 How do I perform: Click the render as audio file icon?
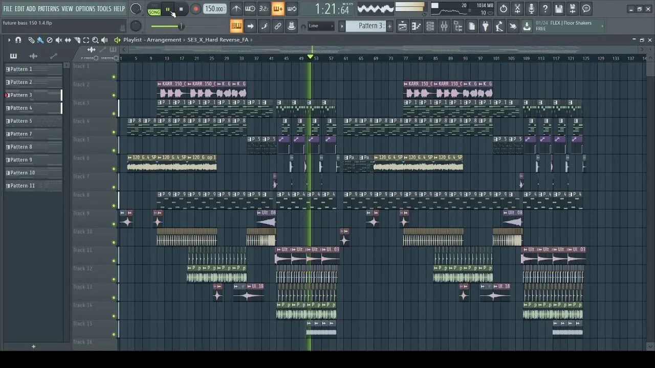573,9
